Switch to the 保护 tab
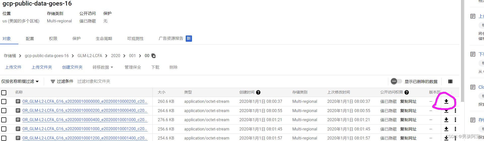Screen dimensions: 484x141 [x=76, y=39]
